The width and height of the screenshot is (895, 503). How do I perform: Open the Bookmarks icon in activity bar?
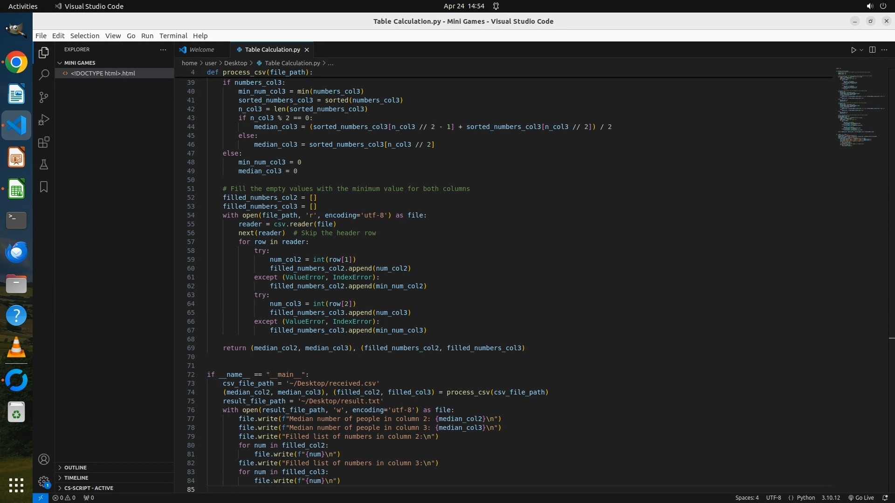[x=44, y=187]
